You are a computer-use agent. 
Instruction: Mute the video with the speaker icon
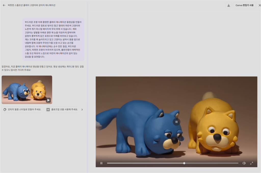point(244,163)
